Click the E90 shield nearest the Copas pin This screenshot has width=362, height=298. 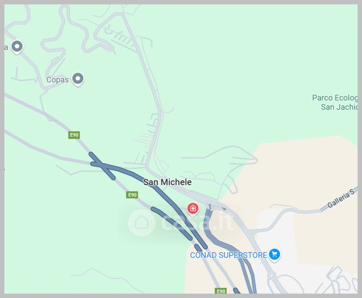(x=74, y=135)
